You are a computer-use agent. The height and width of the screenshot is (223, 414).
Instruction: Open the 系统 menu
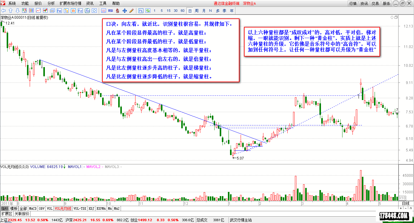point(12,3)
